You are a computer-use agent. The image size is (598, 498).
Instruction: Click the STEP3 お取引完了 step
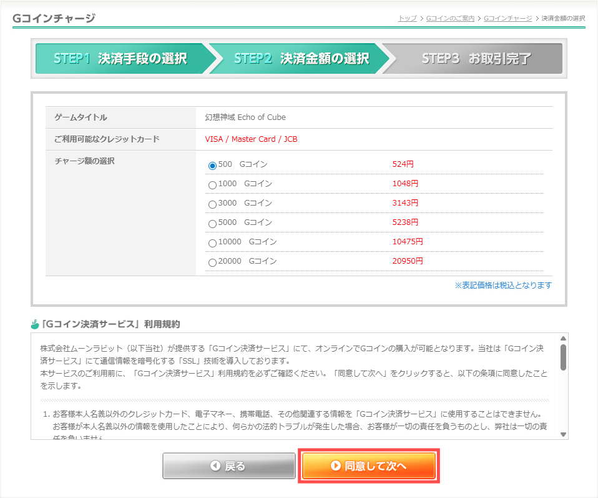point(476,59)
